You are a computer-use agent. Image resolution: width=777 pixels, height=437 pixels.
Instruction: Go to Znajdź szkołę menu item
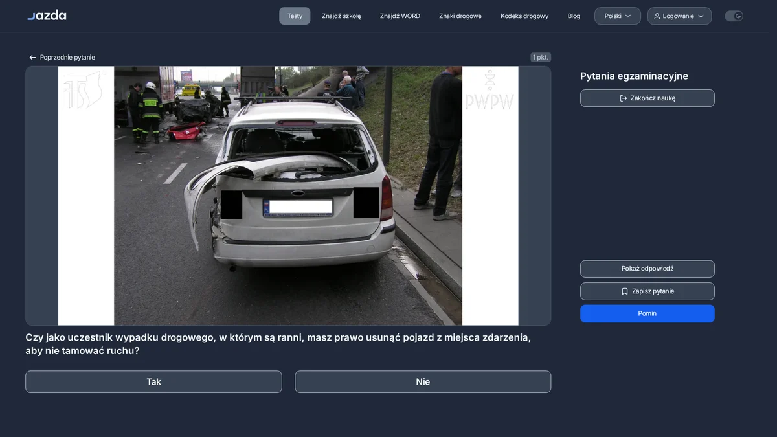[x=341, y=16]
